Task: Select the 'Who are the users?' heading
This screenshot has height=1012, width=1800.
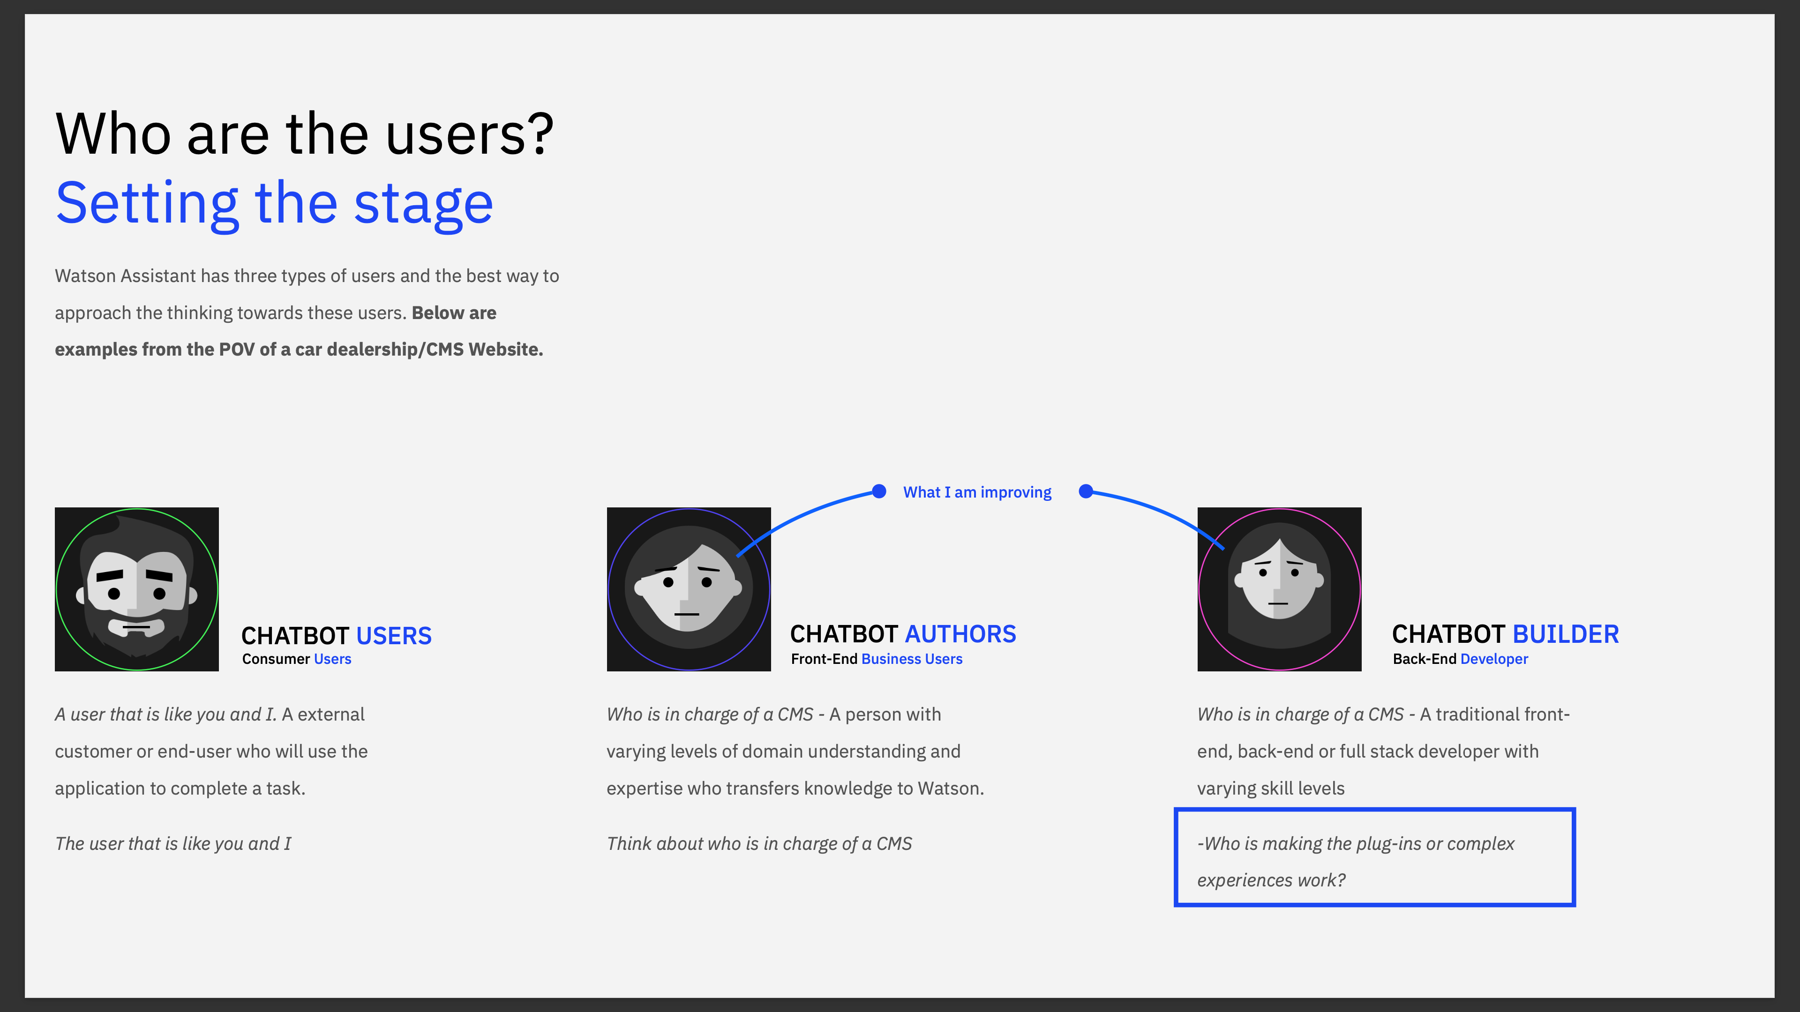Action: 305,134
